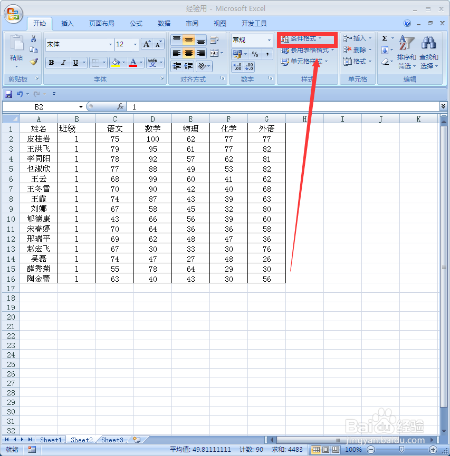450x456 pixels.
Task: Open the font size dropdown 12
Action: click(135, 44)
